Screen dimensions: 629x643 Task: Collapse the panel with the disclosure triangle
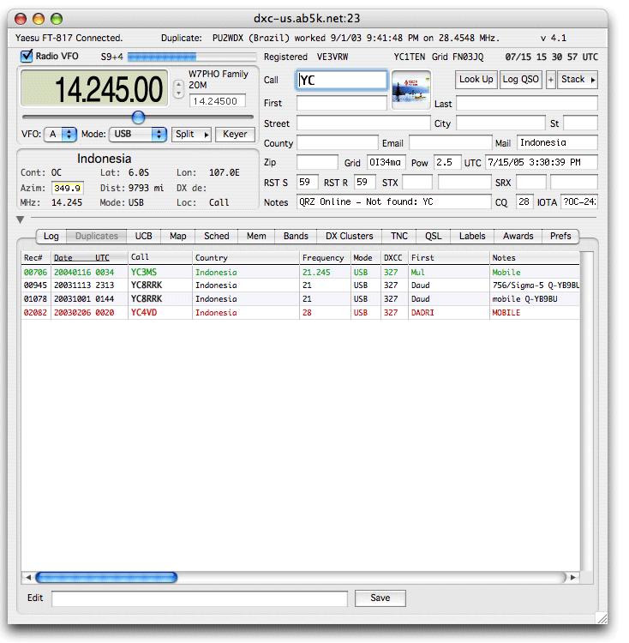pos(21,220)
